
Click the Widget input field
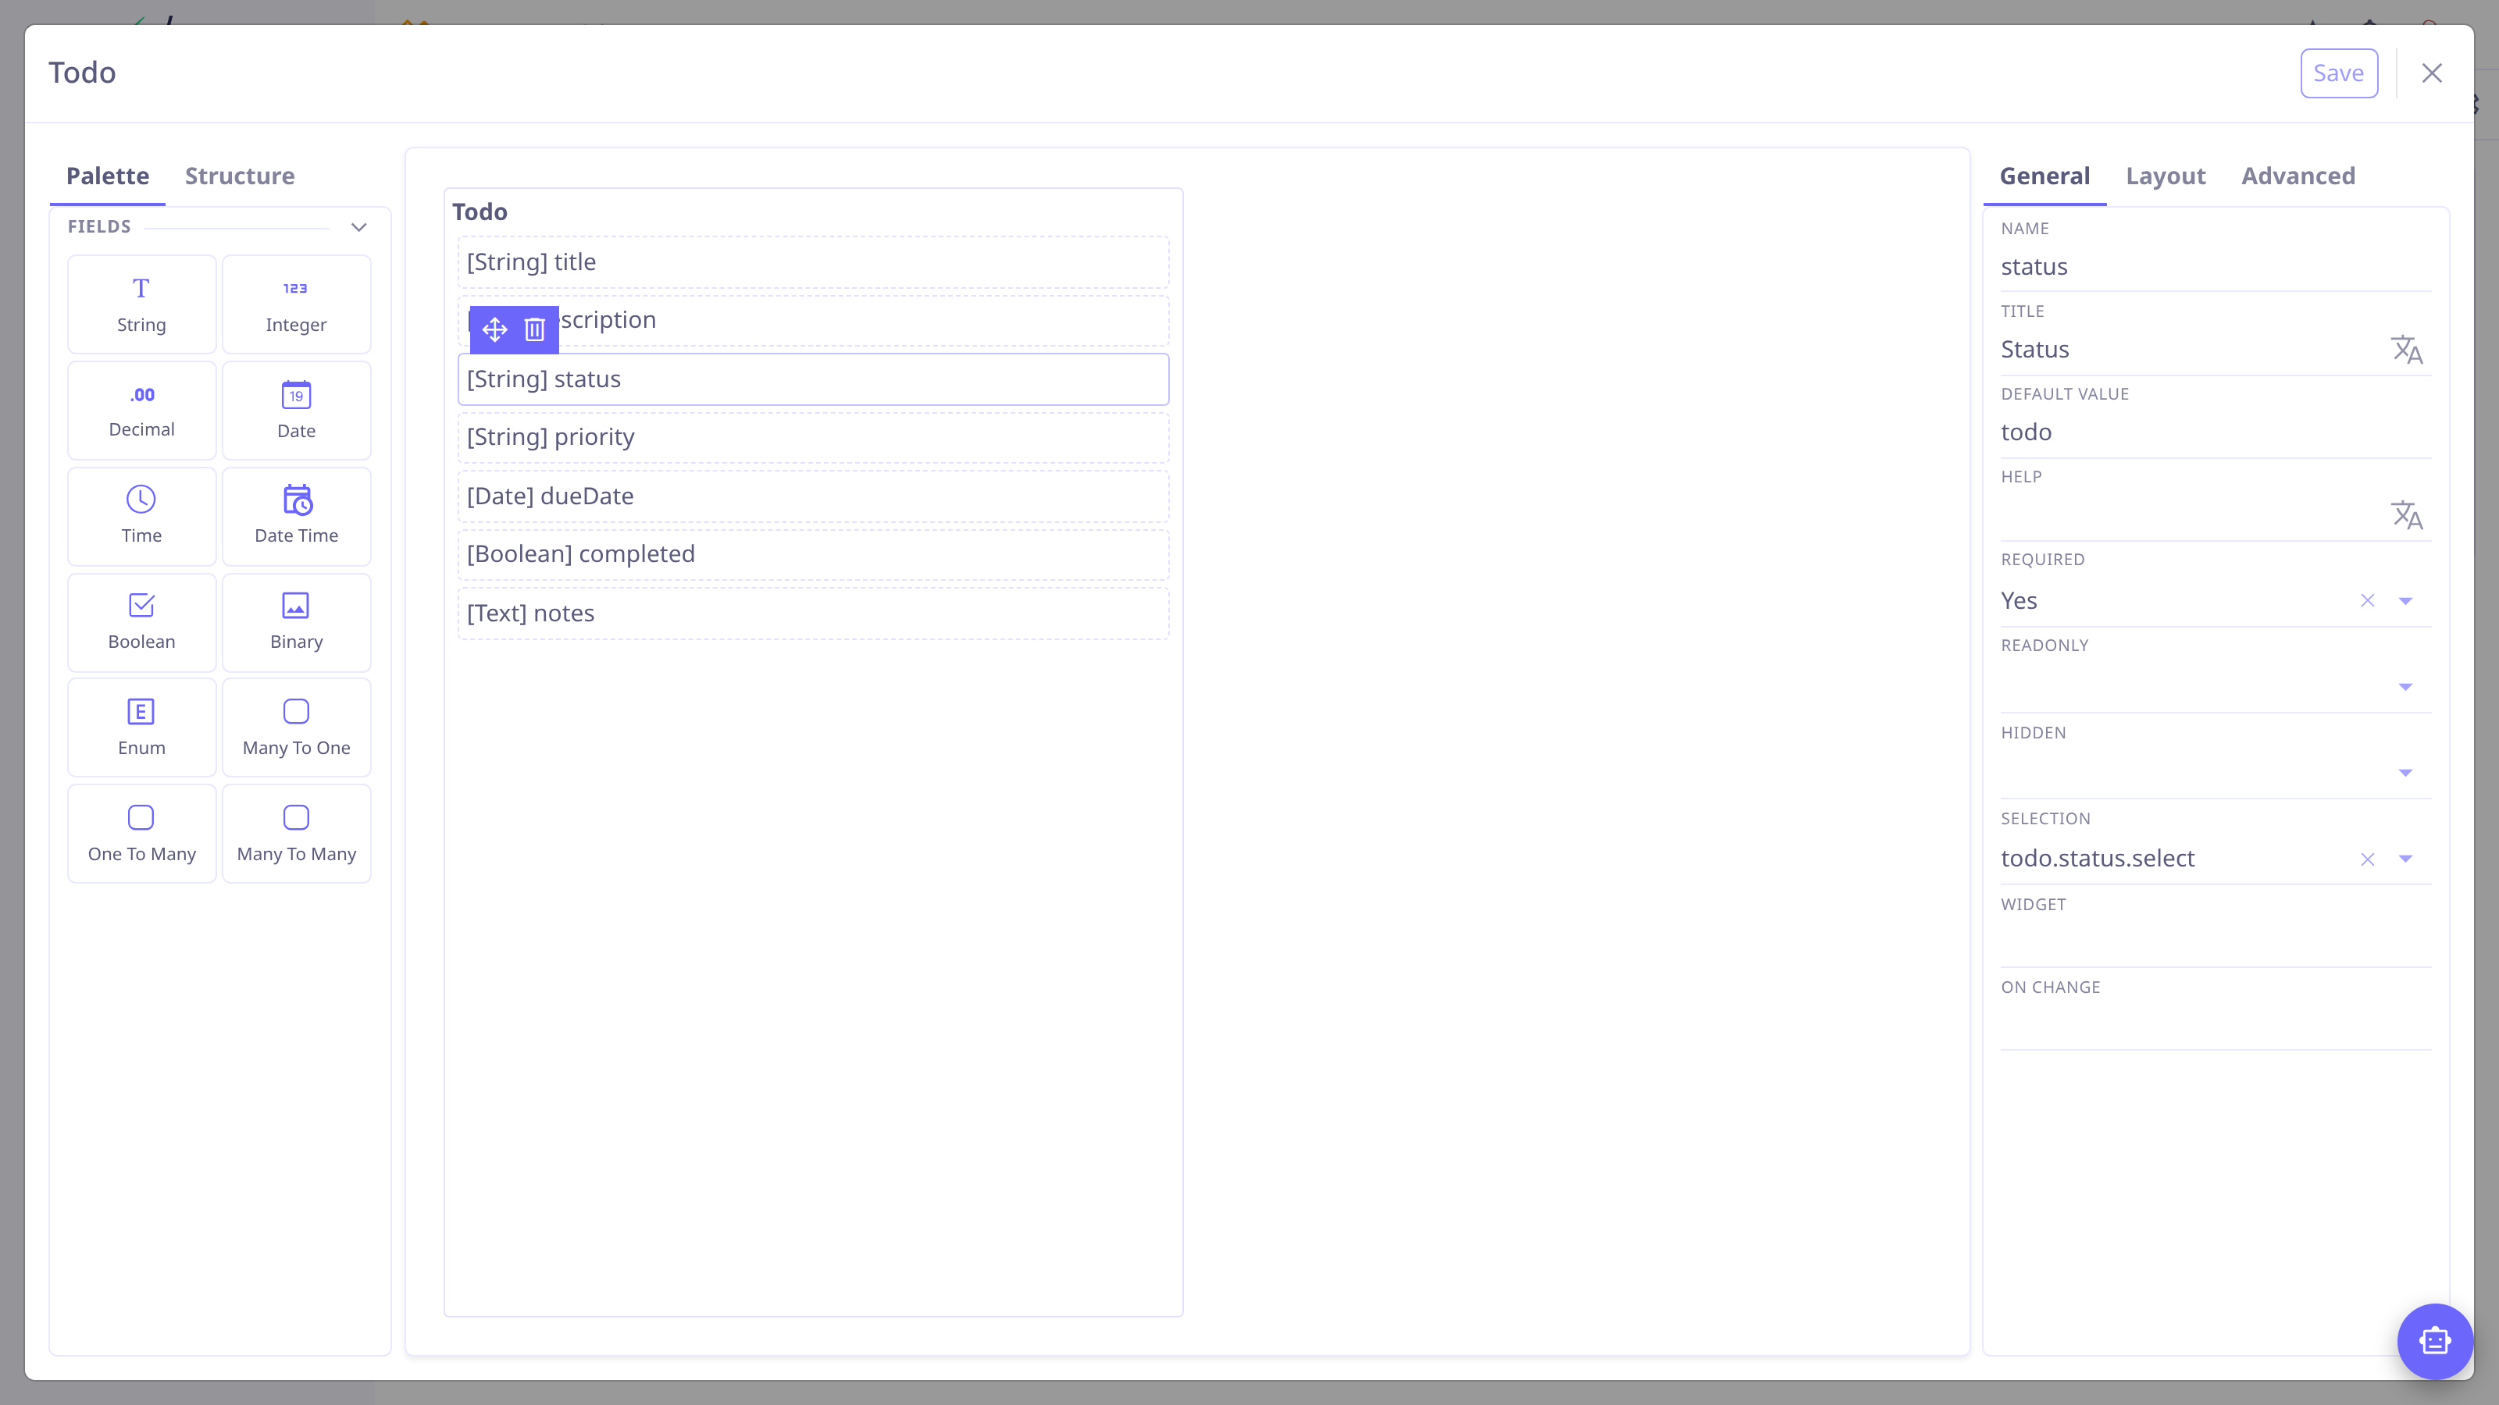[x=2216, y=941]
